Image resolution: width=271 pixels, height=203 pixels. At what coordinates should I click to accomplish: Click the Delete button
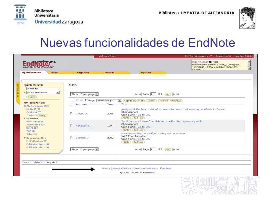[151, 101]
